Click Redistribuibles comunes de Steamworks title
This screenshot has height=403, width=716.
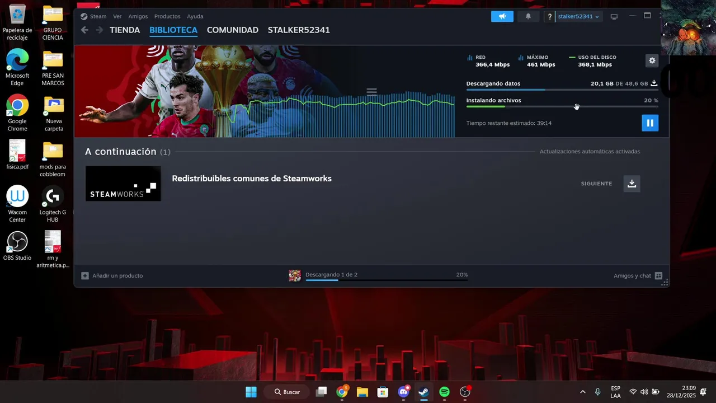coord(252,179)
